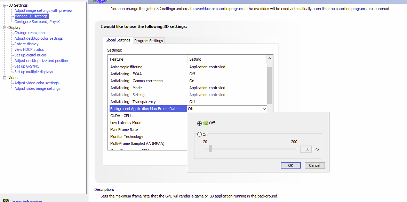Open Rotate display page
407x202 pixels.
pos(26,44)
